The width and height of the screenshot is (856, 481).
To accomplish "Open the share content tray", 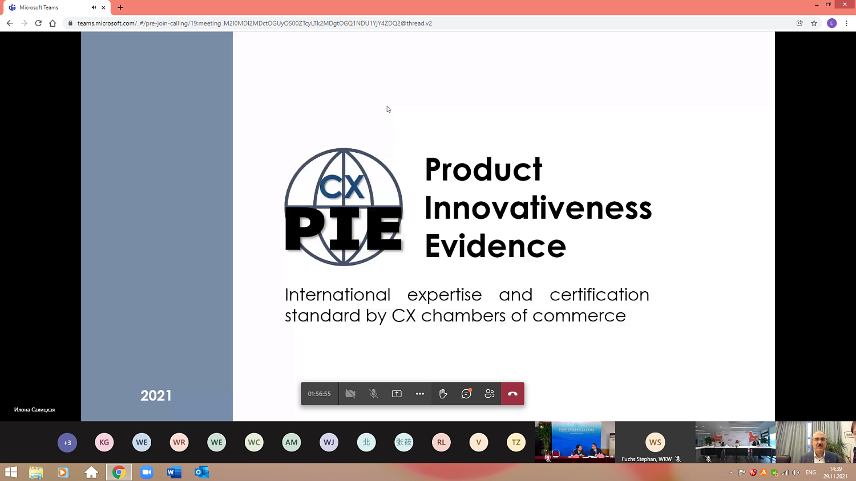I will coord(397,394).
